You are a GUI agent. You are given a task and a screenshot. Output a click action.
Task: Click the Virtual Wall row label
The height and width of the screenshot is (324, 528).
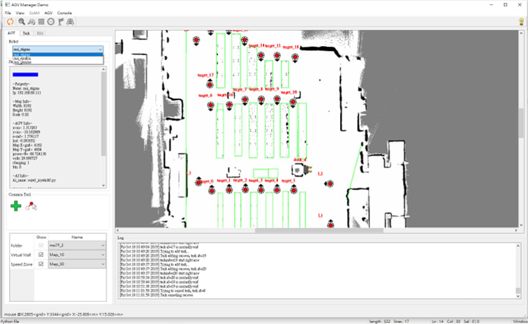pyautogui.click(x=21, y=255)
